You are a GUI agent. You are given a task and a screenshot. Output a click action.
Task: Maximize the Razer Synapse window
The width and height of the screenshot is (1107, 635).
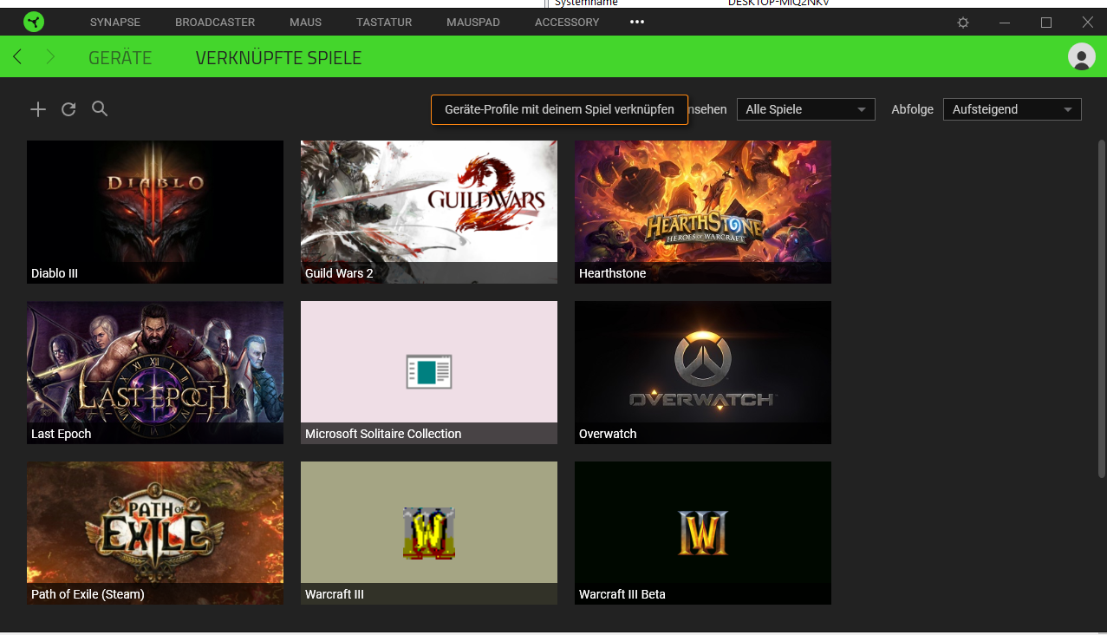click(x=1046, y=22)
